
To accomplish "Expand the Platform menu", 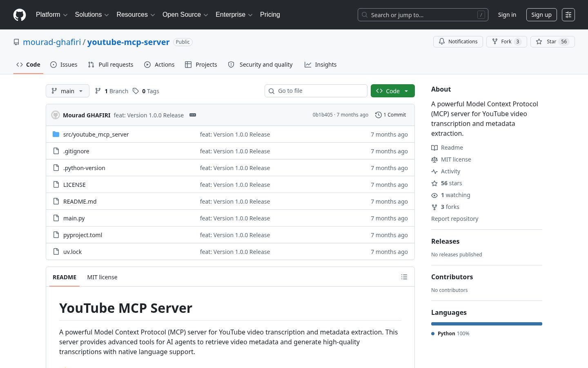I will pyautogui.click(x=51, y=15).
